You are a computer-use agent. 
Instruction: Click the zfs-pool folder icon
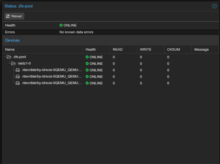(9, 57)
